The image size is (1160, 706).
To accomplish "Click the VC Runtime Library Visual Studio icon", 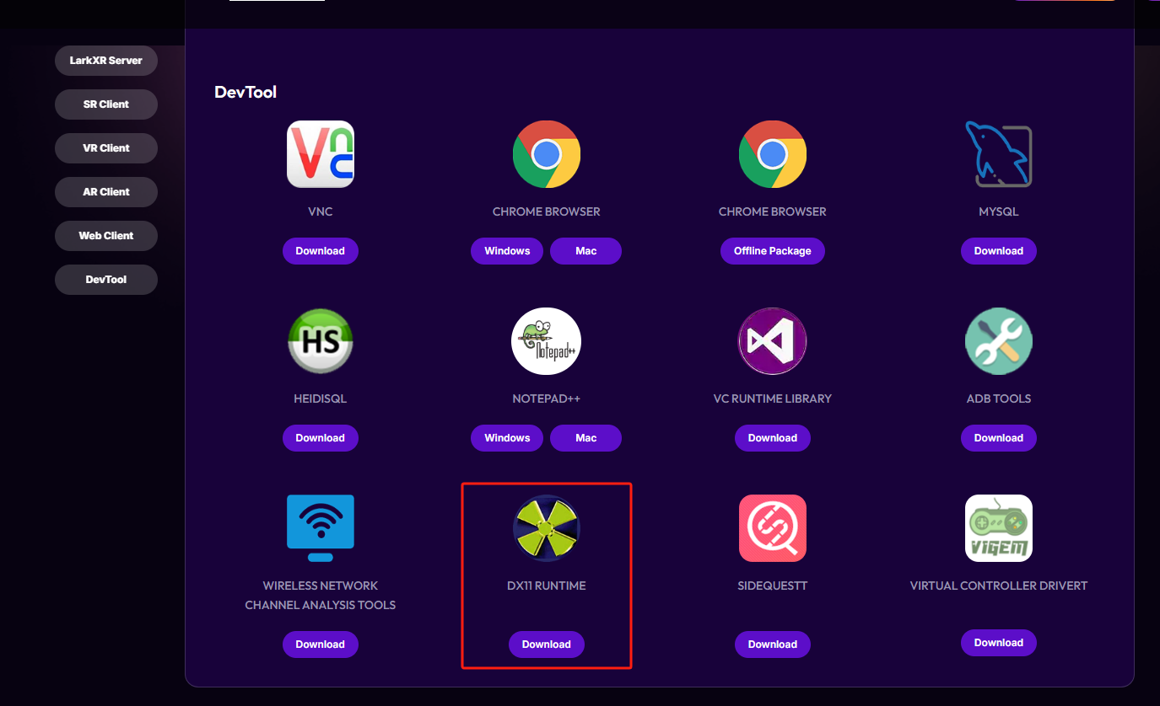I will (773, 341).
